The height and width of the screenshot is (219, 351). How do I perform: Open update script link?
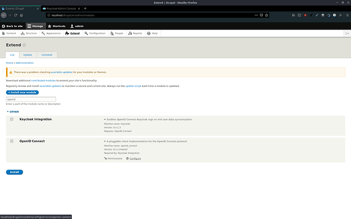[133, 86]
